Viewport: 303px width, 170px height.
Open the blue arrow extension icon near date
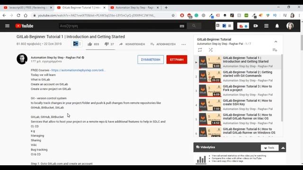[76, 44]
